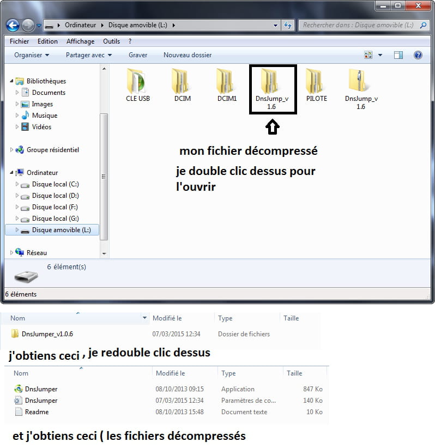Open the PILOTE folder
The width and height of the screenshot is (435, 448).
coord(316,81)
